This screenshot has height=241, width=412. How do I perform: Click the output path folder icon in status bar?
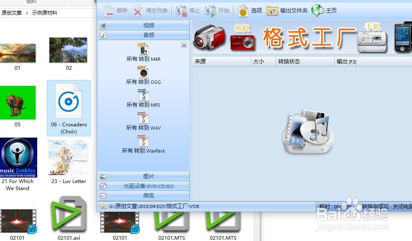pyautogui.click(x=104, y=207)
